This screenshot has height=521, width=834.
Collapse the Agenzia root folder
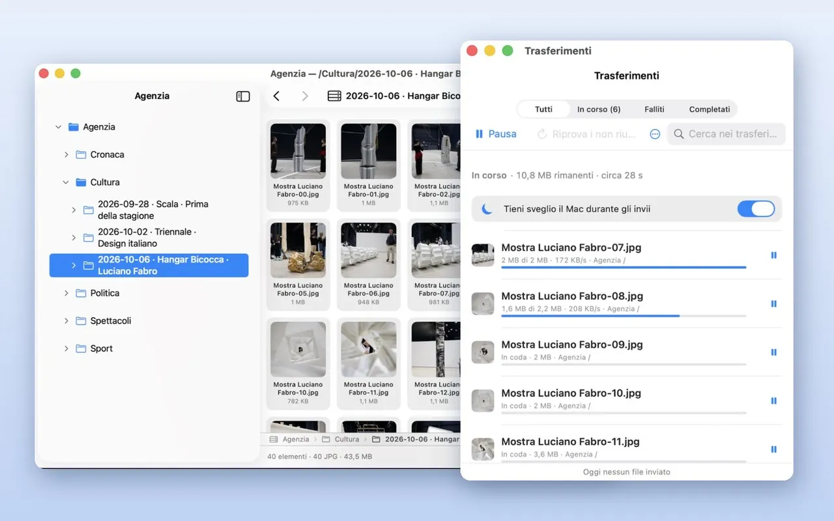[59, 127]
